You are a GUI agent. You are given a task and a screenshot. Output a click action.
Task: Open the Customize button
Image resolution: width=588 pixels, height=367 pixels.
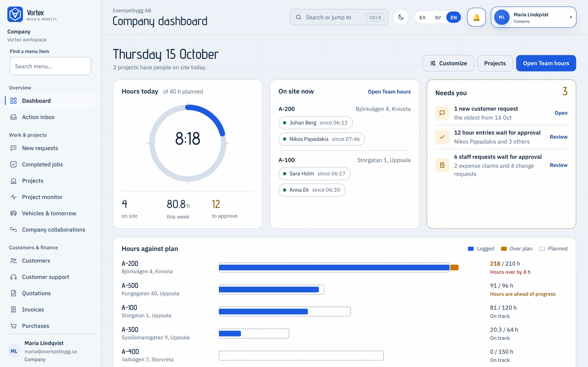point(448,63)
